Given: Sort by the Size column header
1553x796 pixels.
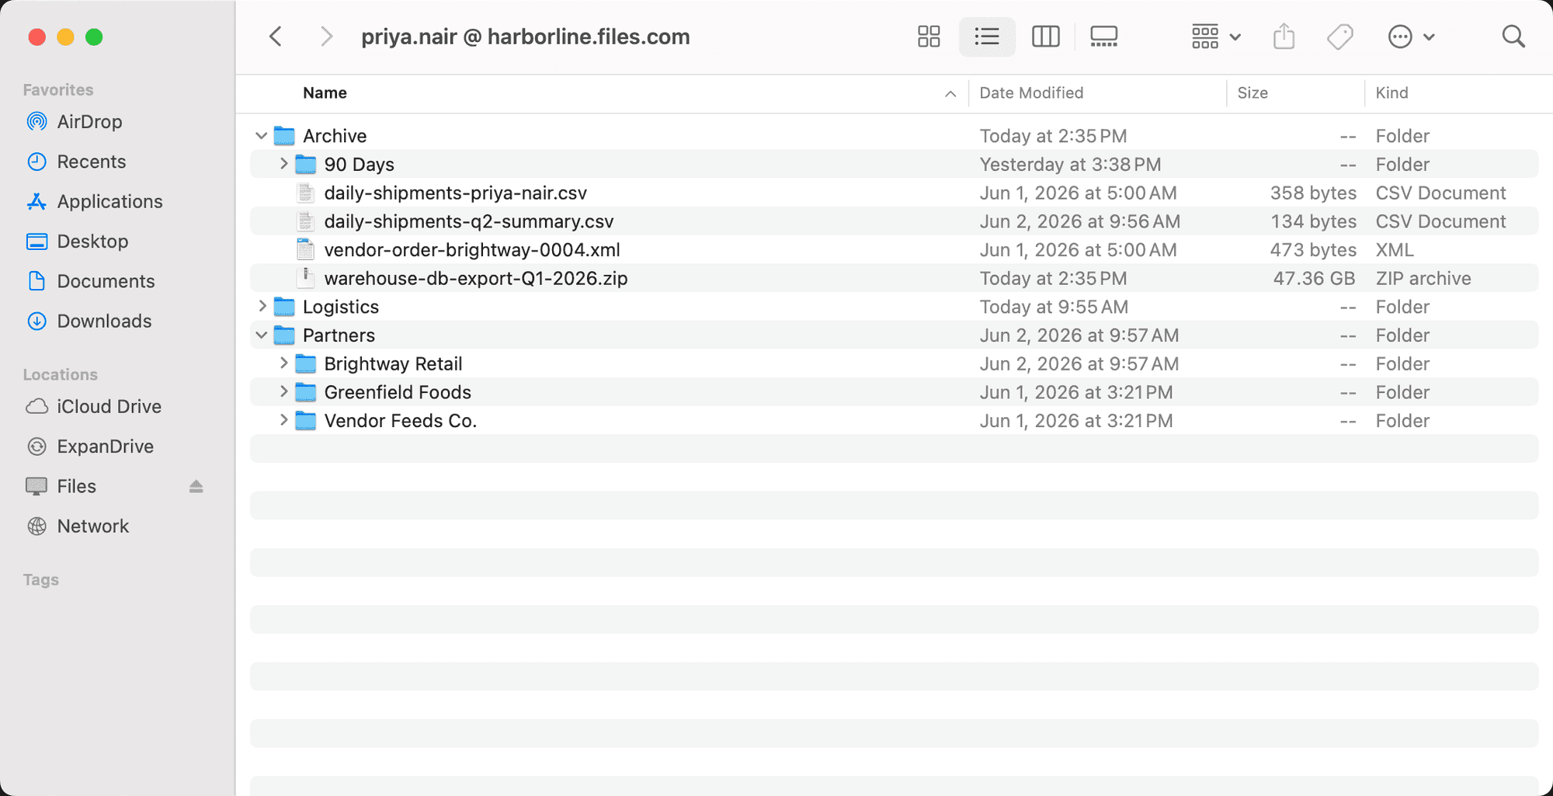Looking at the screenshot, I should click(1252, 93).
